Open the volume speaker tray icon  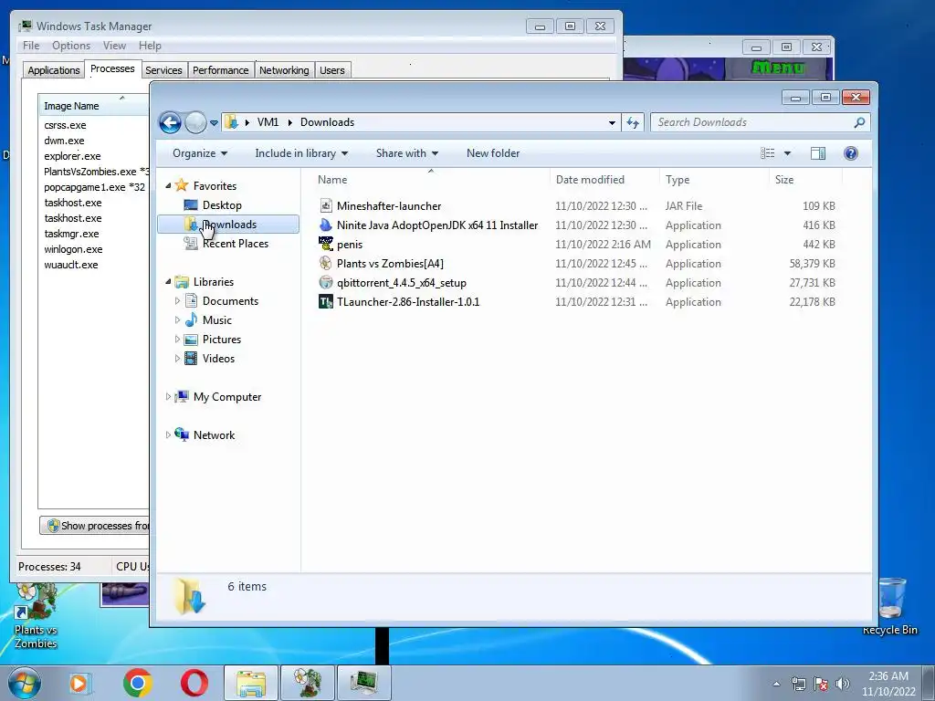click(x=843, y=684)
